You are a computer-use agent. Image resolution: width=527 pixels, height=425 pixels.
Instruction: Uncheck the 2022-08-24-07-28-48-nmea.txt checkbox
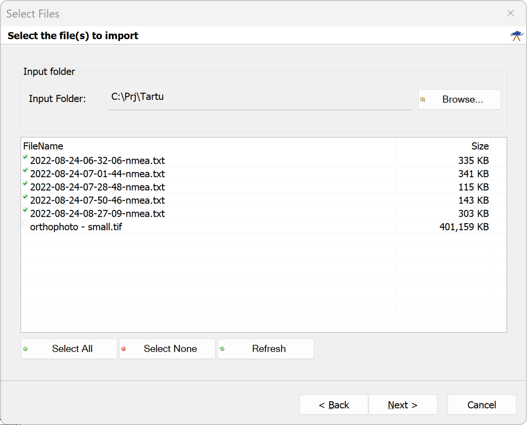25,184
